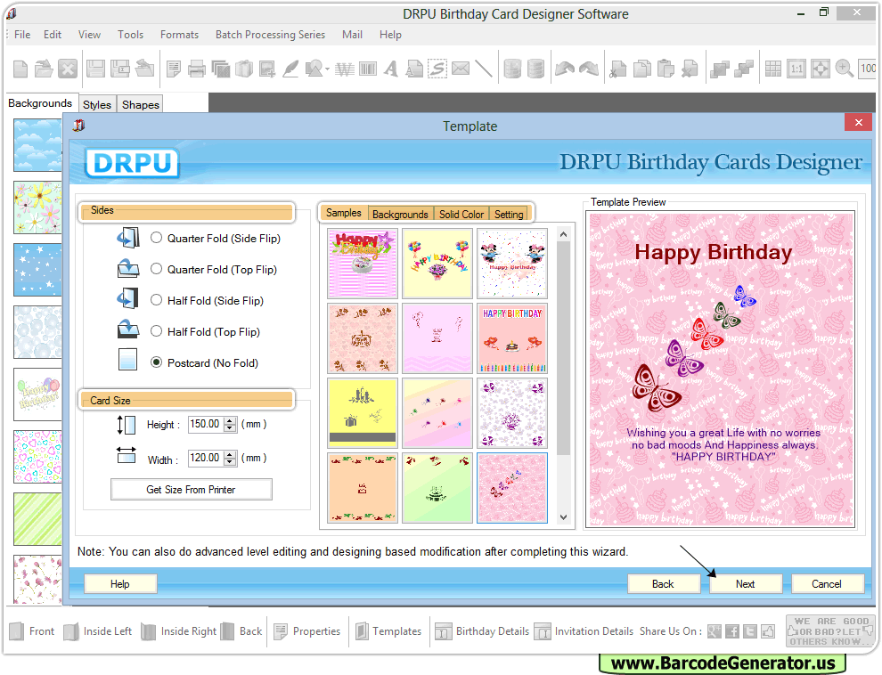Select Quarter Fold (Side Flip) radio button
Image resolution: width=882 pixels, height=675 pixels.
(157, 238)
